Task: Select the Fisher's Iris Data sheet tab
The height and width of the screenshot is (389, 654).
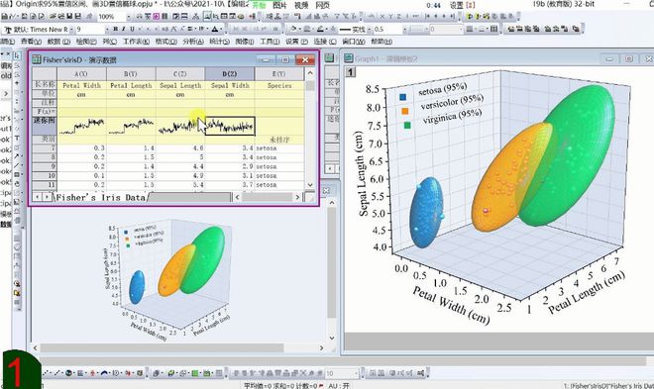Action: [100, 197]
